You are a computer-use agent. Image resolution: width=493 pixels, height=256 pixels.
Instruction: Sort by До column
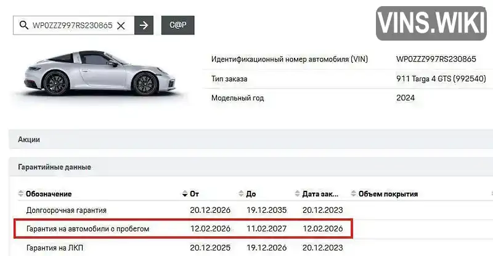pyautogui.click(x=247, y=194)
